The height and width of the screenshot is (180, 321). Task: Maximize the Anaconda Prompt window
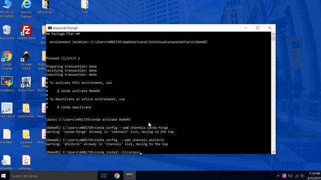pyautogui.click(x=257, y=28)
